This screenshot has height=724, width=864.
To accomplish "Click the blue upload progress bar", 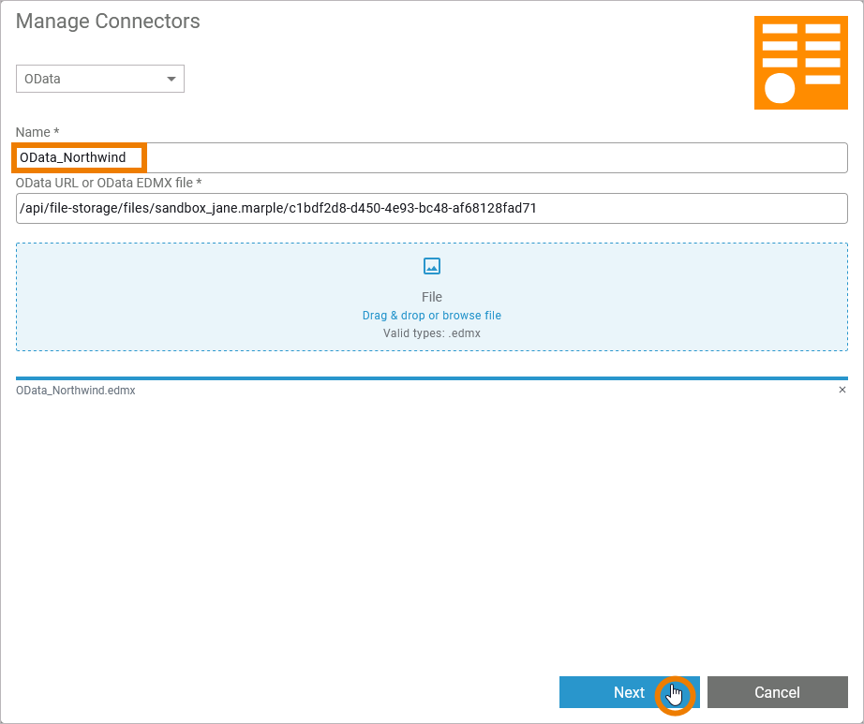I will pos(431,378).
